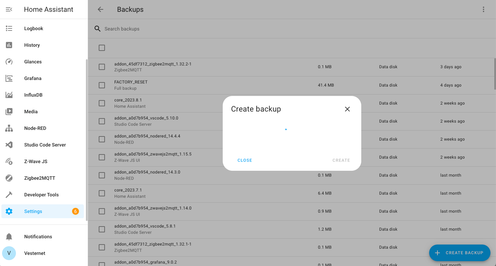Select Grafana in the sidebar
This screenshot has width=496, height=266.
tap(43, 78)
